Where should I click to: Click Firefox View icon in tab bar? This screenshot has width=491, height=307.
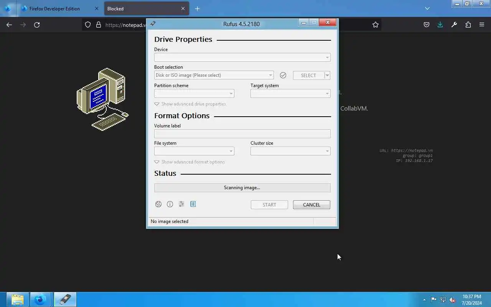click(x=8, y=8)
